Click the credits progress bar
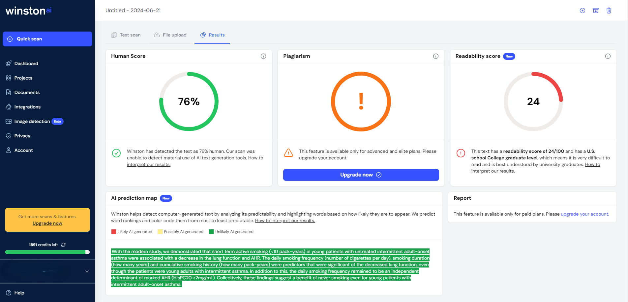The image size is (628, 302). click(47, 252)
